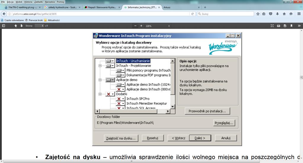The image size is (303, 163).
Task: Open downloads arrow icon
Action: pos(278,14)
